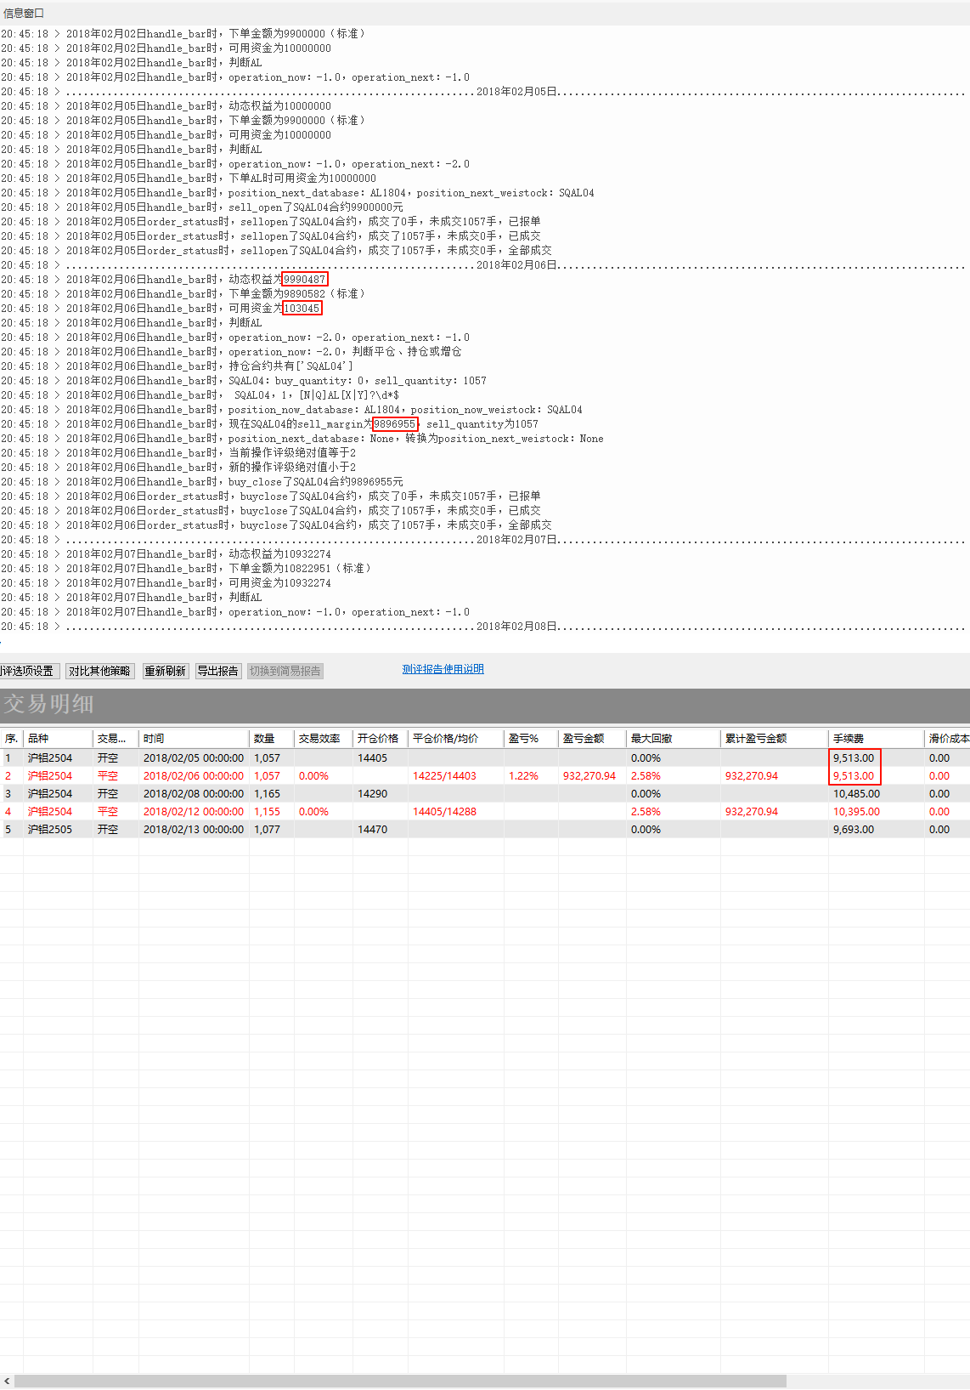Open the 测评报告使用说明 link
The width and height of the screenshot is (970, 1390).
(x=443, y=669)
